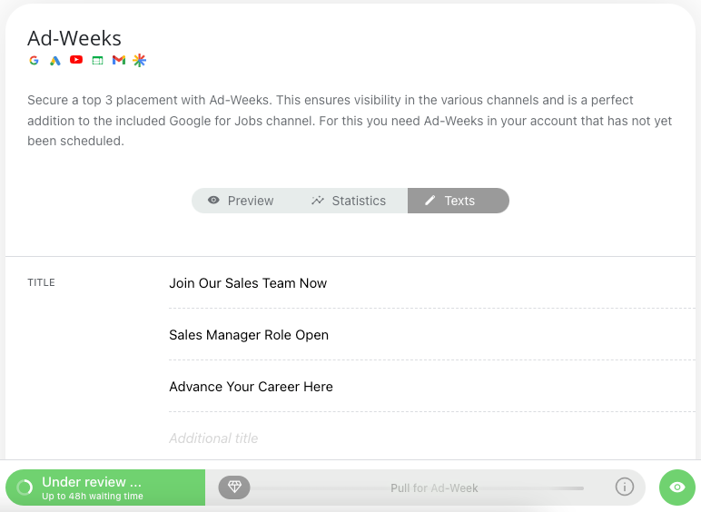701x512 pixels.
Task: Edit title "Sales Manager Role Open"
Action: pos(431,335)
